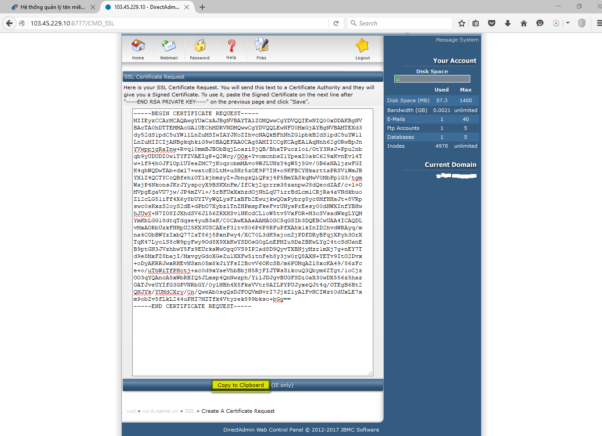This screenshot has height=436, width=602.
Task: Open the Firefox hamburger menu
Action: click(599, 23)
